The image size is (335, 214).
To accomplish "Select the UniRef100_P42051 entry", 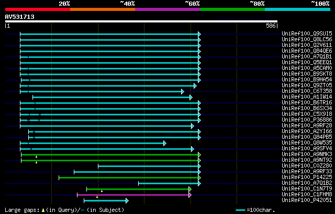I will click(307, 200).
